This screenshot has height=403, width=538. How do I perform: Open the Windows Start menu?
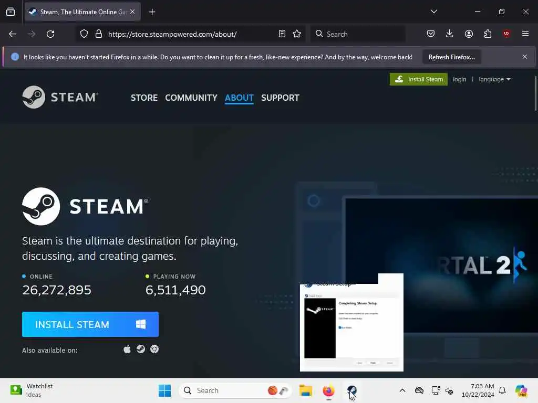click(164, 390)
